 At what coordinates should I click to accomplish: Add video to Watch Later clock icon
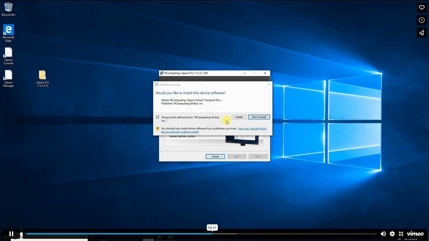[x=421, y=20]
